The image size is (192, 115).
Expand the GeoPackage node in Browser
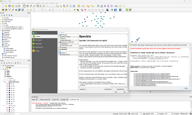click(x=1, y=31)
